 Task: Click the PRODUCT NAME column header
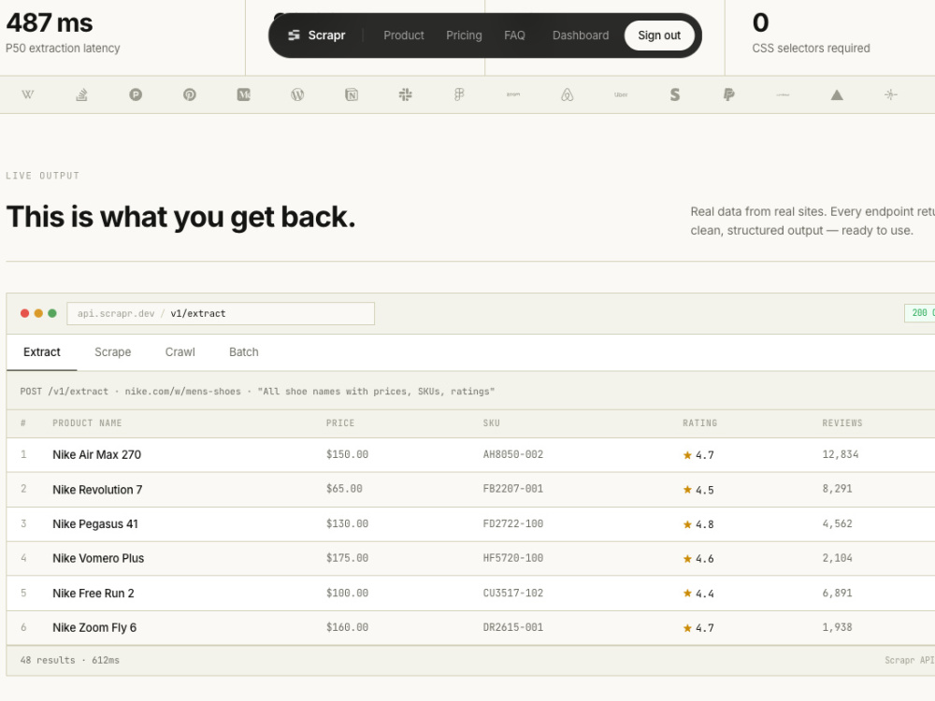pyautogui.click(x=87, y=423)
